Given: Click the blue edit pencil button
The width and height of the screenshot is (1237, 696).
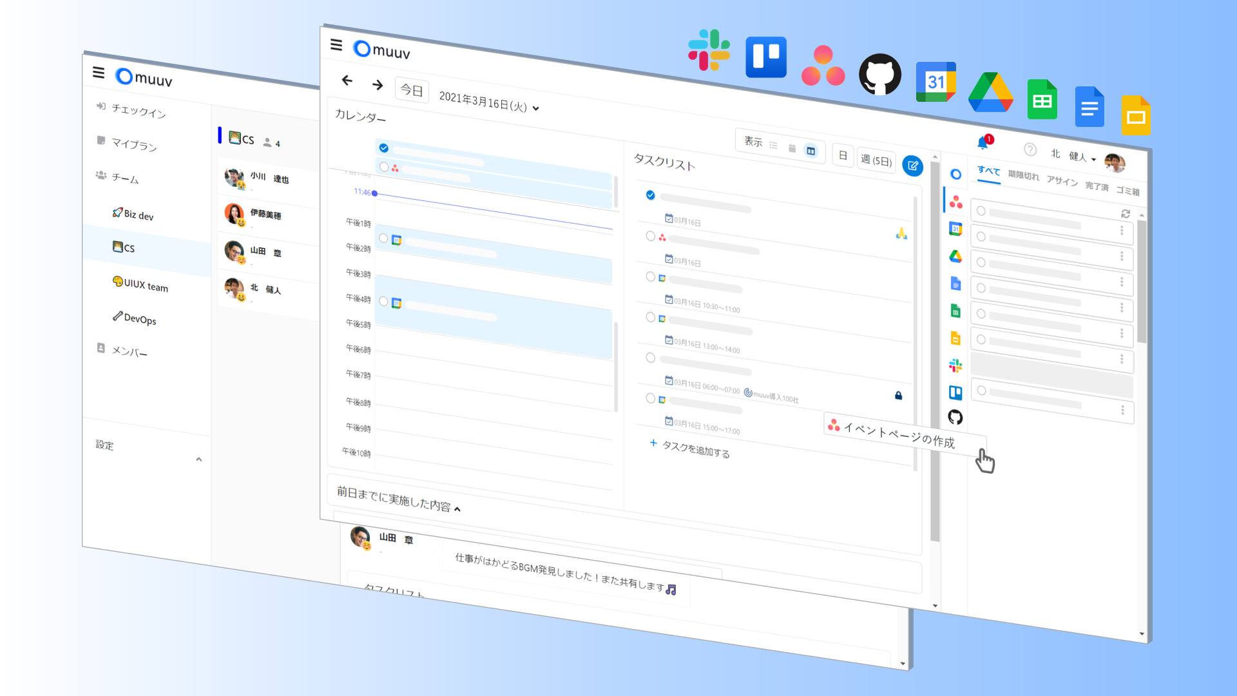Looking at the screenshot, I should pyautogui.click(x=912, y=166).
